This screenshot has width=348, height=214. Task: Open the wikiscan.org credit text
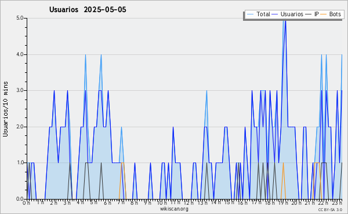click(x=174, y=209)
